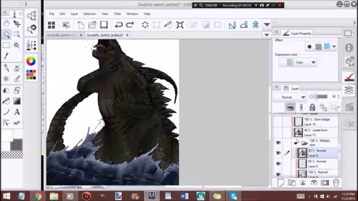Toggle visibility of the skin folder

coord(278,143)
